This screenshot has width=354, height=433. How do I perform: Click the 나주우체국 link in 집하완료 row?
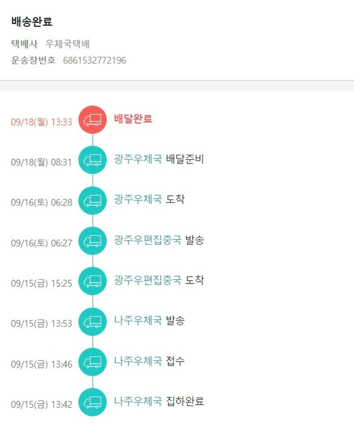138,401
